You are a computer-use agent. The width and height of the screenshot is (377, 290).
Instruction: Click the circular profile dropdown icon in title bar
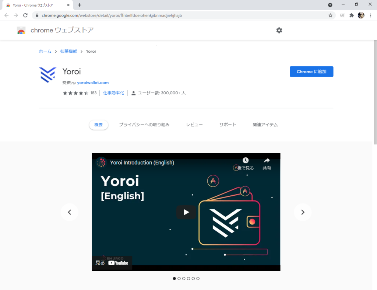click(330, 5)
